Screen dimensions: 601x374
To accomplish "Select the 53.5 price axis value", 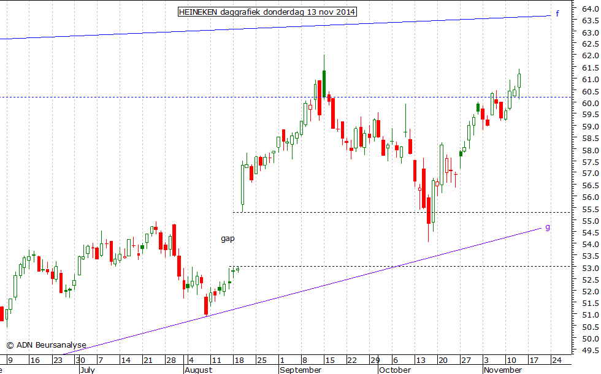I will [x=590, y=256].
